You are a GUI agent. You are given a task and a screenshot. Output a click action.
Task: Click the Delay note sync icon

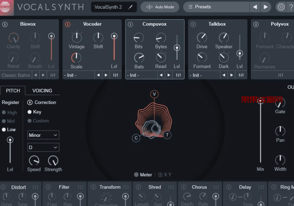[233, 197]
